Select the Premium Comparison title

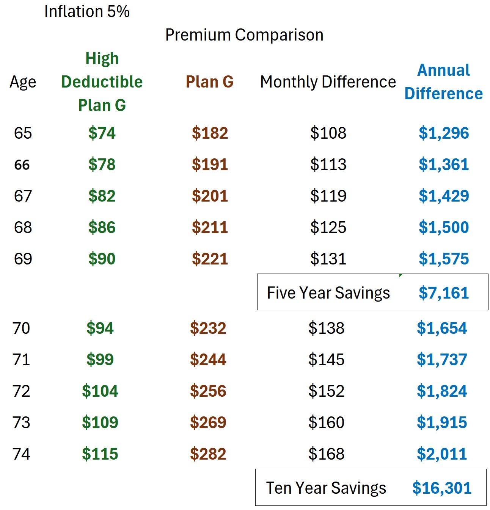point(244,35)
